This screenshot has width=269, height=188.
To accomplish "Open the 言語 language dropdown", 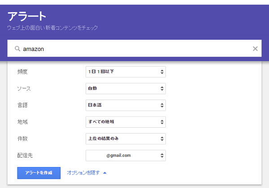I will coord(126,105).
